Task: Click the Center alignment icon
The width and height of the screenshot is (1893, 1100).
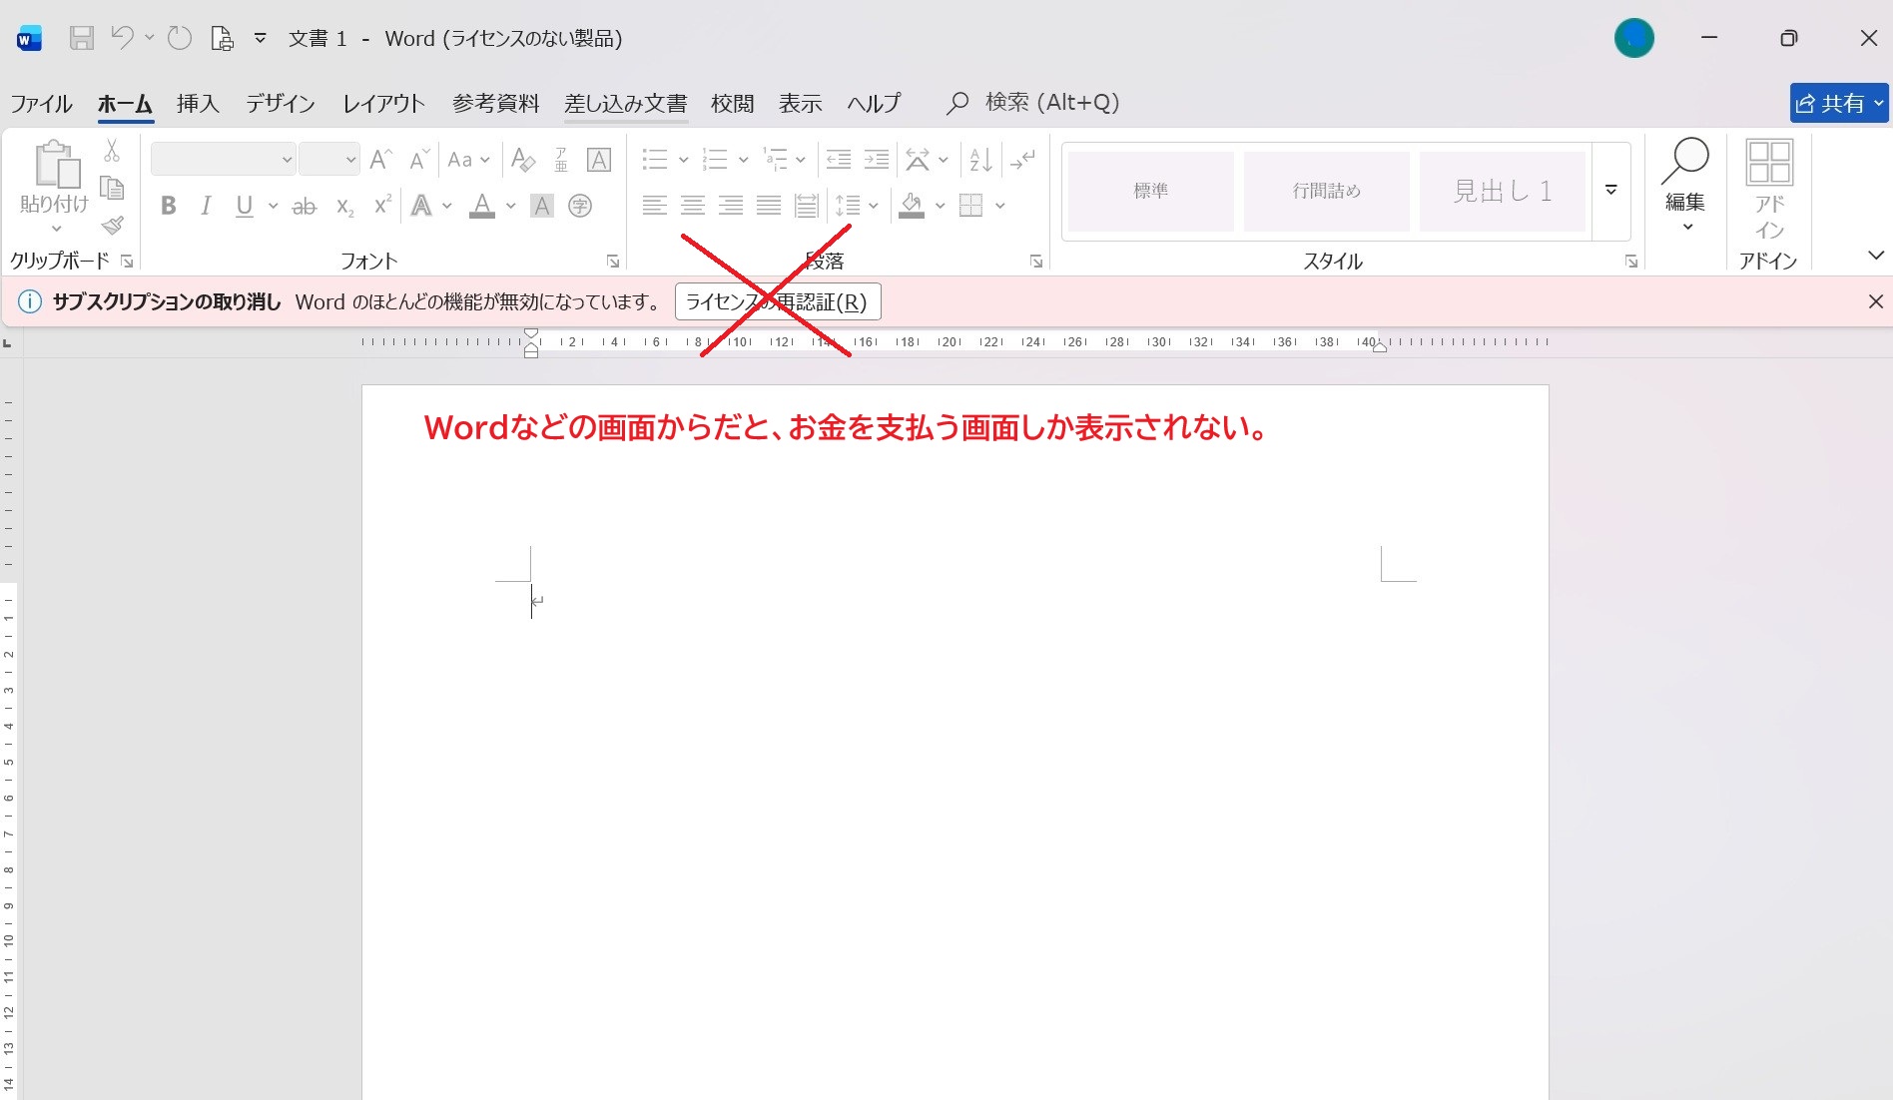Action: click(x=693, y=206)
